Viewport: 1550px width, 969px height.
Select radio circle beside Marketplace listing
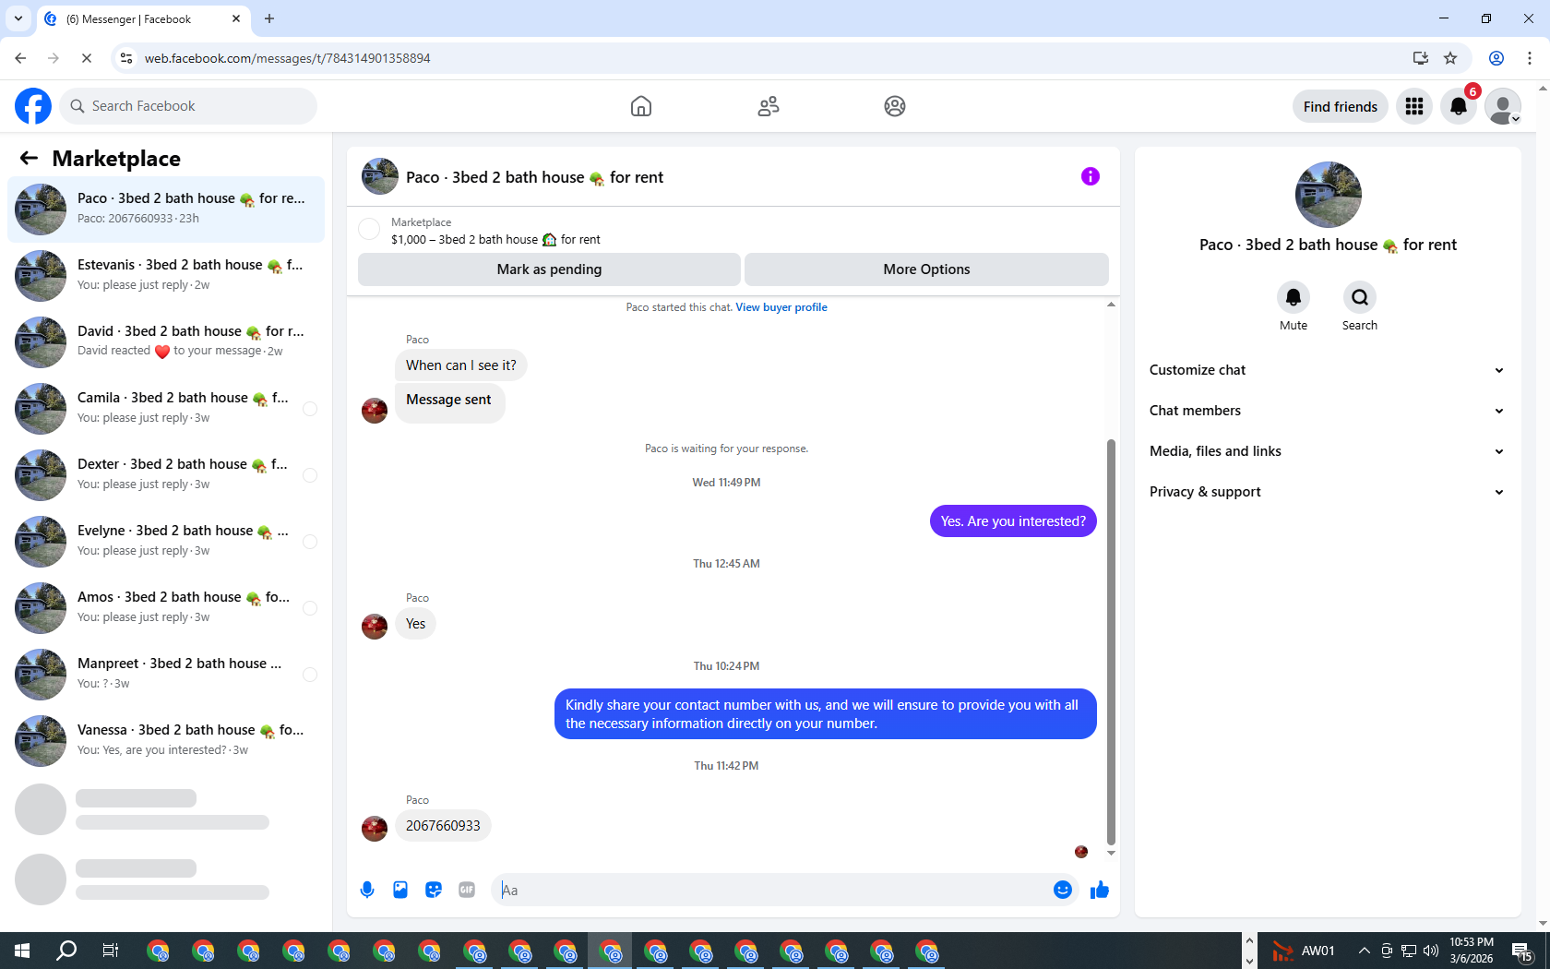(x=369, y=230)
